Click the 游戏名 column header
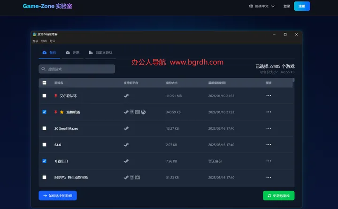The width and height of the screenshot is (338, 209). (x=59, y=83)
